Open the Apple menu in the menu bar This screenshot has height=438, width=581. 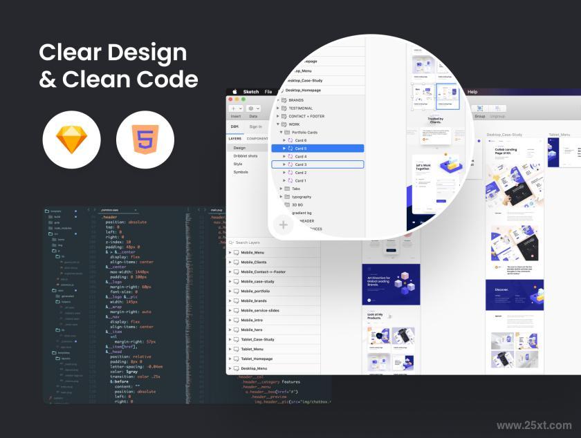tap(234, 92)
